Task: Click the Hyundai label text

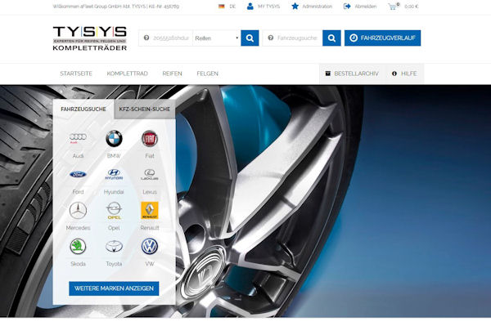Action: [114, 192]
